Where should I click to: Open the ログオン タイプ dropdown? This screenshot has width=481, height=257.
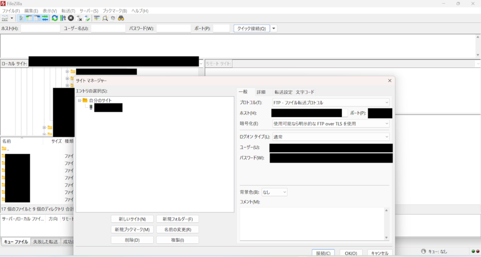[x=331, y=136]
